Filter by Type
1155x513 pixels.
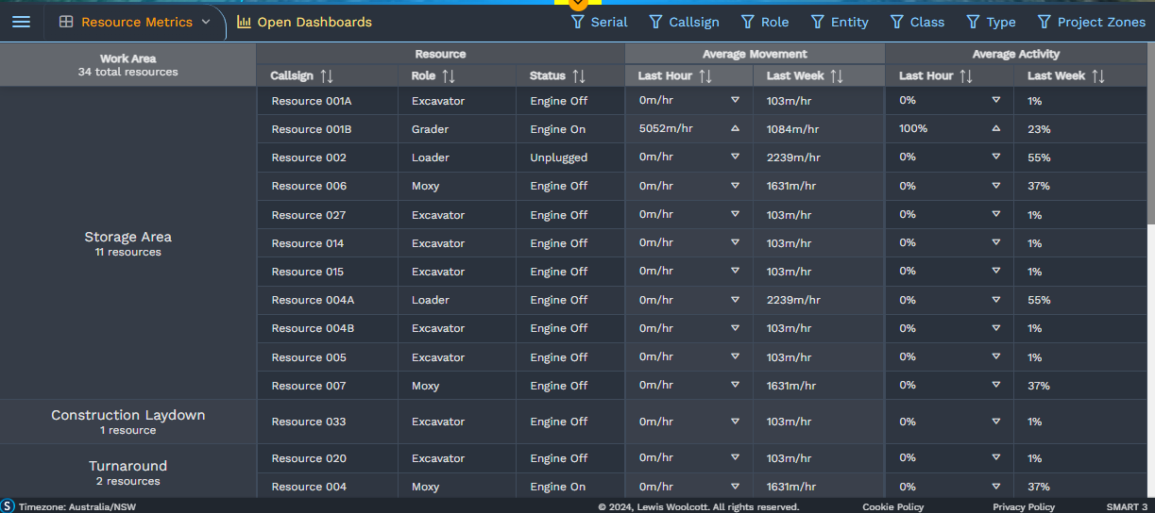991,22
